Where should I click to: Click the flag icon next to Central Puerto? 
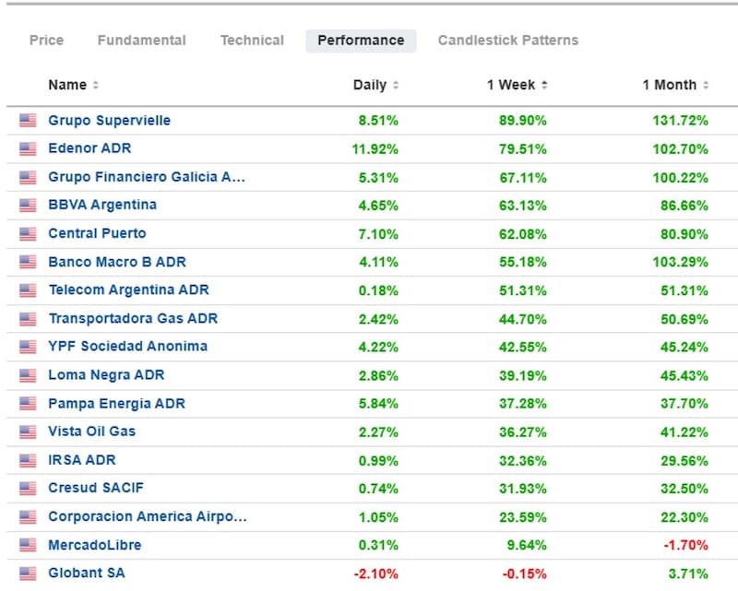tap(28, 233)
